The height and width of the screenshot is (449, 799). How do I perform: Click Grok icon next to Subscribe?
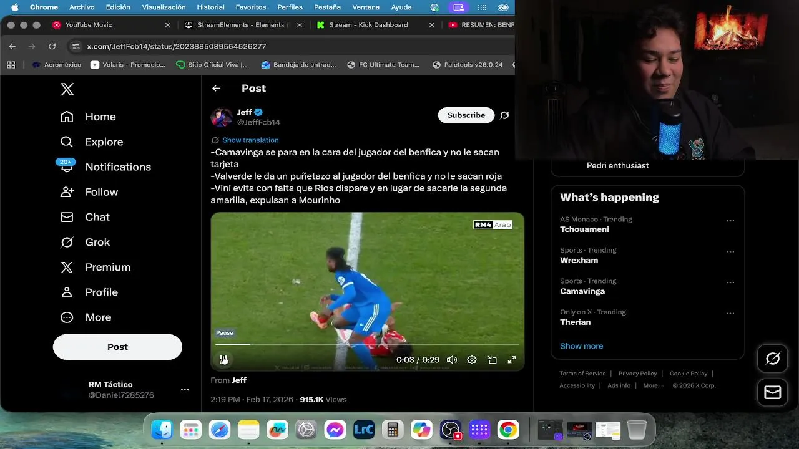pyautogui.click(x=504, y=115)
